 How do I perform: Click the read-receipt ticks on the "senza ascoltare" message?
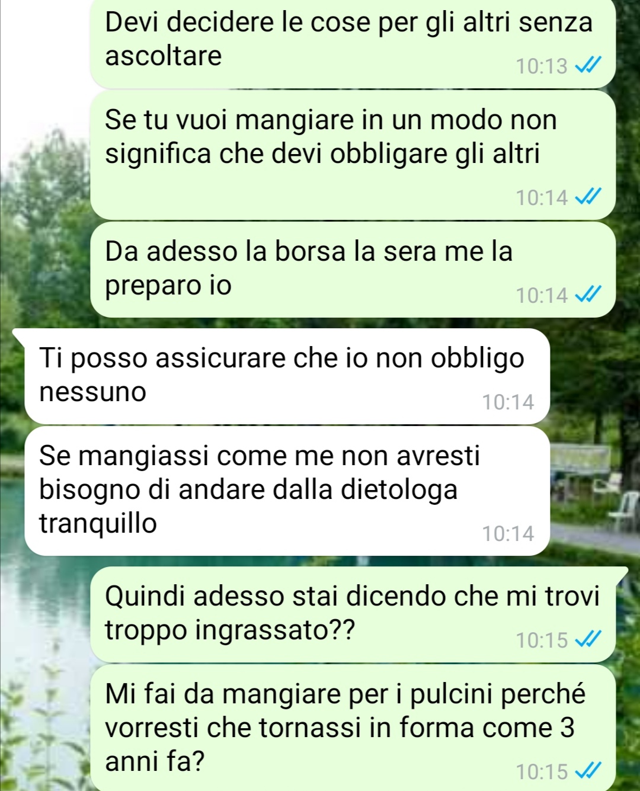click(589, 66)
